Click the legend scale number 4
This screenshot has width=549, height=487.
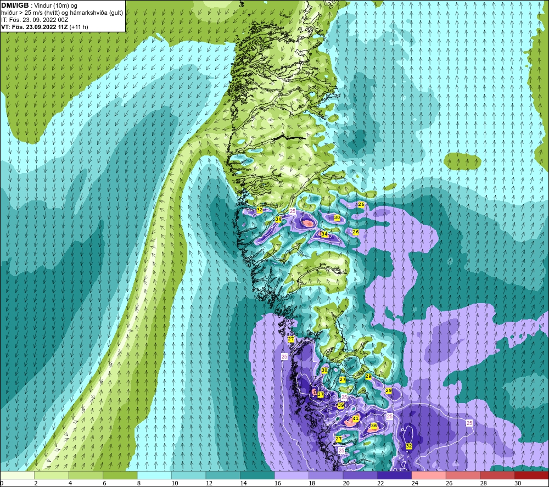[70, 483]
